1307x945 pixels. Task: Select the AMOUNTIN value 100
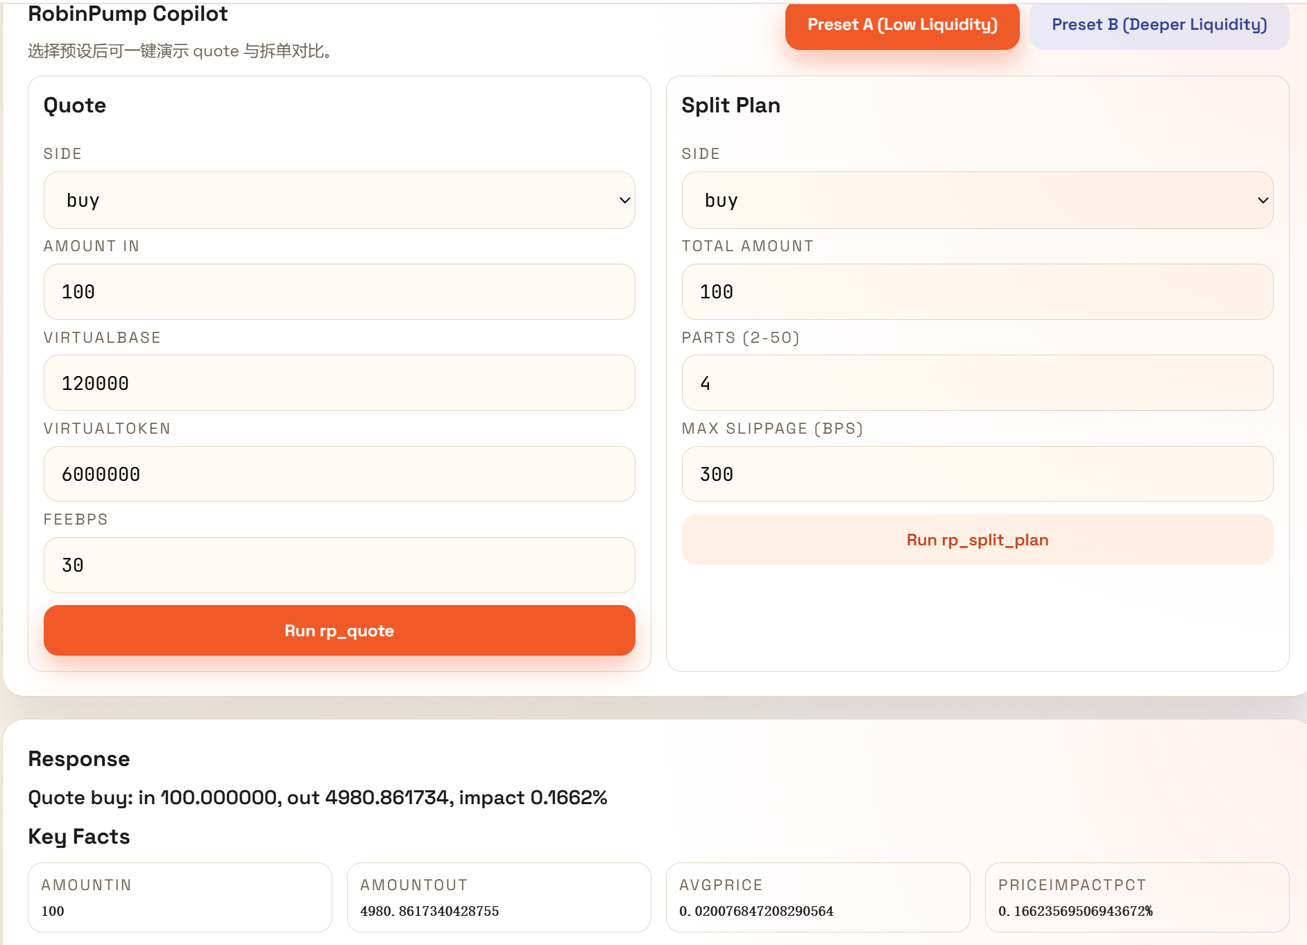53,911
